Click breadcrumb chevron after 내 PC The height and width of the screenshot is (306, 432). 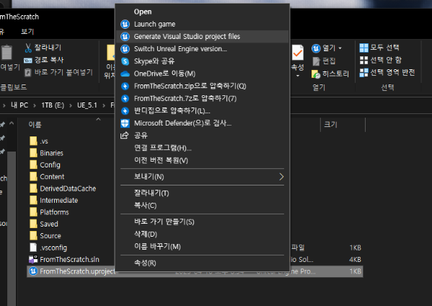pyautogui.click(x=35, y=105)
